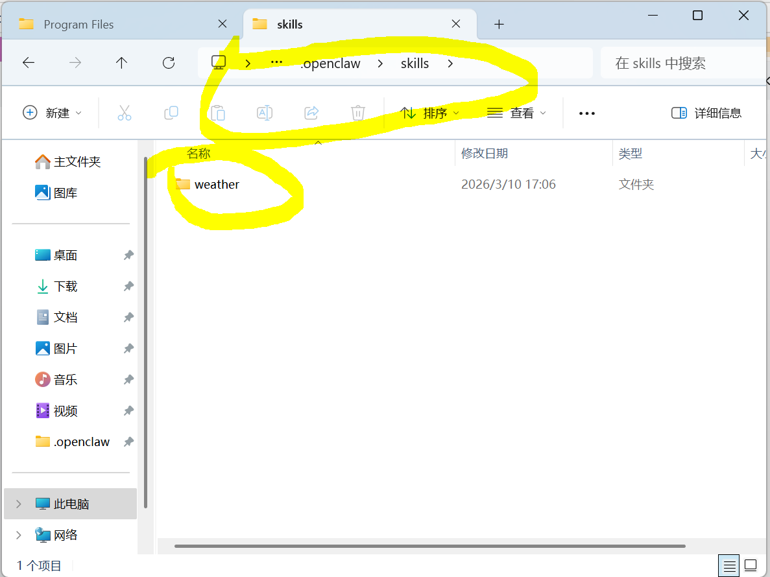Open the 下载 folder from sidebar
Screen dimensions: 770x577
[65, 286]
